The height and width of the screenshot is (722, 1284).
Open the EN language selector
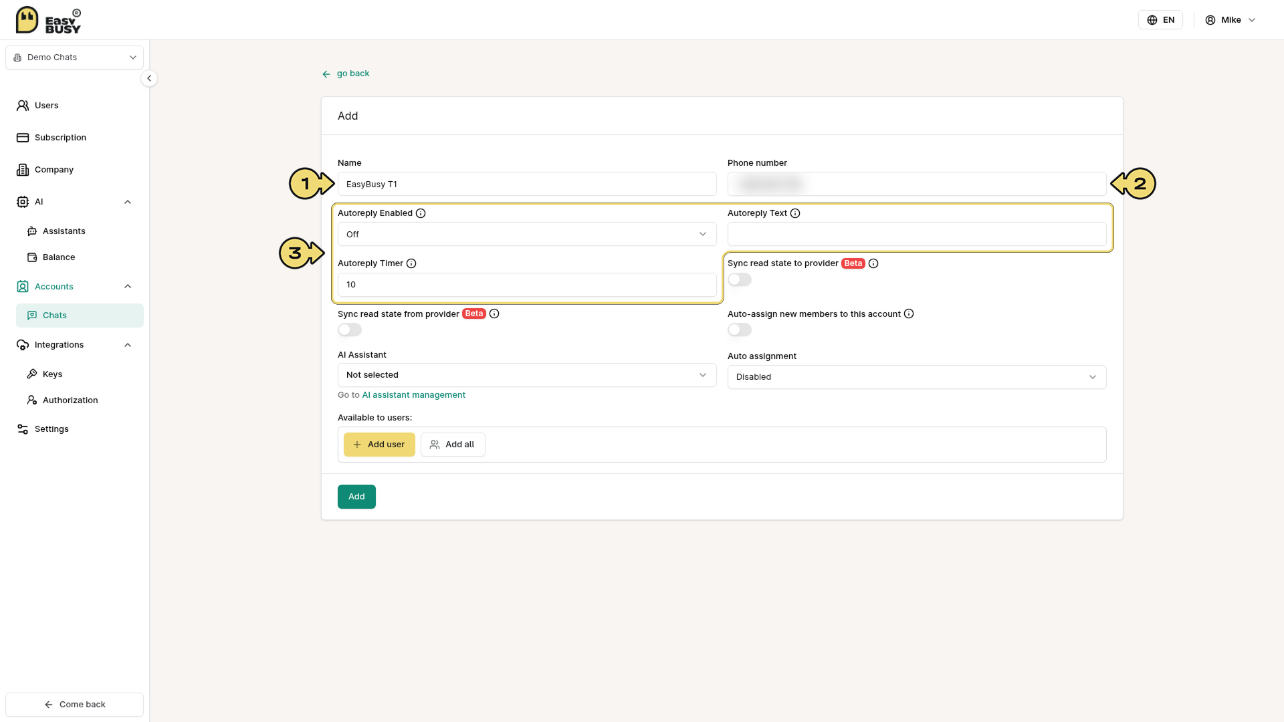(x=1160, y=20)
